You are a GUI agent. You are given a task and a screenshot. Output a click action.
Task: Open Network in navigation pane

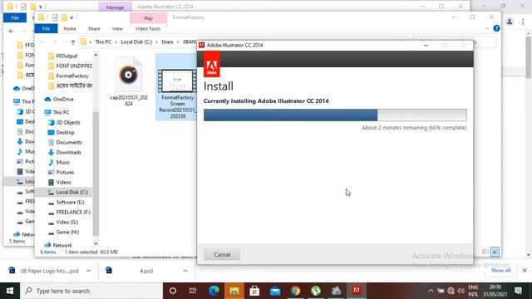[62, 245]
